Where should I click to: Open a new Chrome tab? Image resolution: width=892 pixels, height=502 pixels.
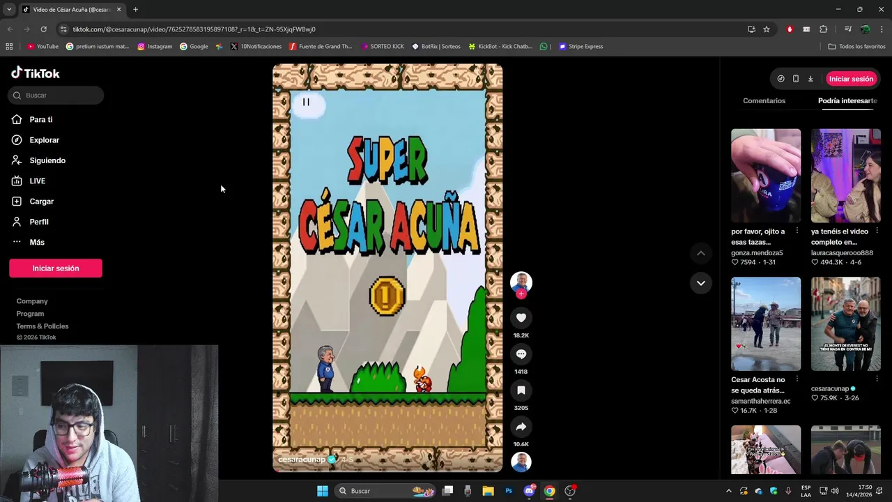tap(135, 10)
